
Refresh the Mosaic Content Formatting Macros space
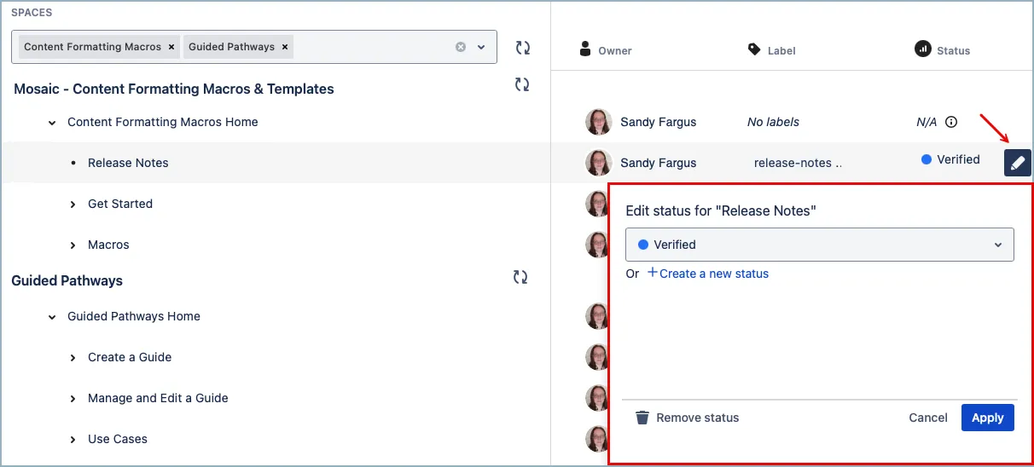click(x=521, y=84)
